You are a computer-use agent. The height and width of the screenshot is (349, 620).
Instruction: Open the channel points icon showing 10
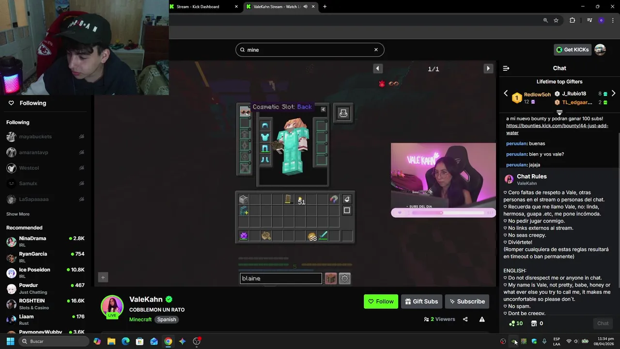(516, 323)
